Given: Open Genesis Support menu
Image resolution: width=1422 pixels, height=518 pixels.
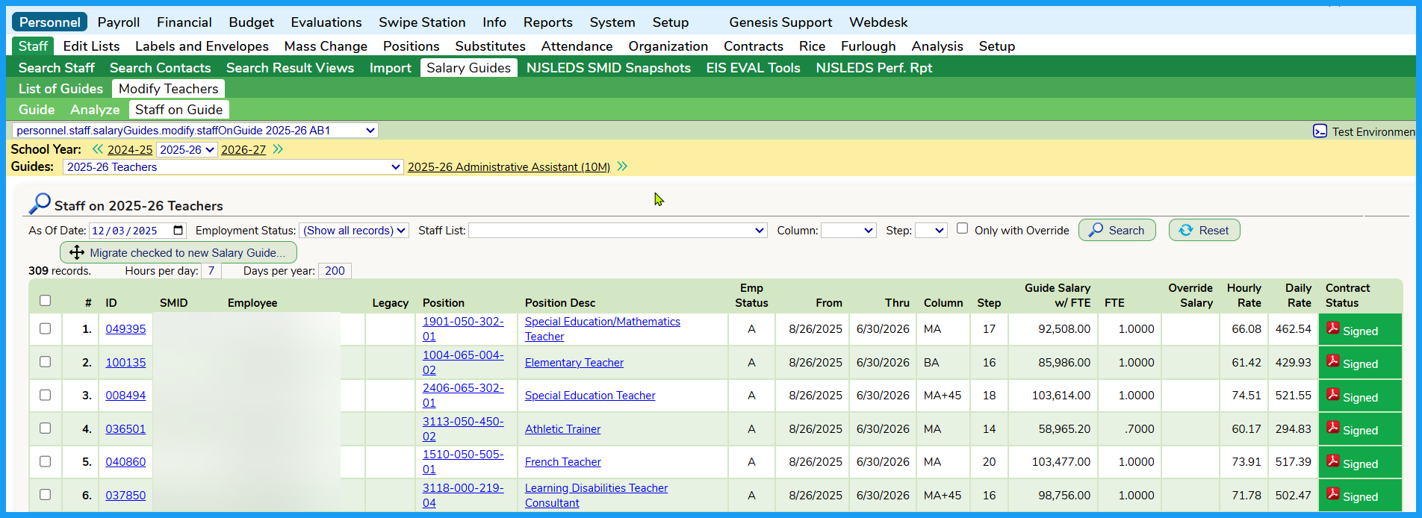Looking at the screenshot, I should [780, 22].
